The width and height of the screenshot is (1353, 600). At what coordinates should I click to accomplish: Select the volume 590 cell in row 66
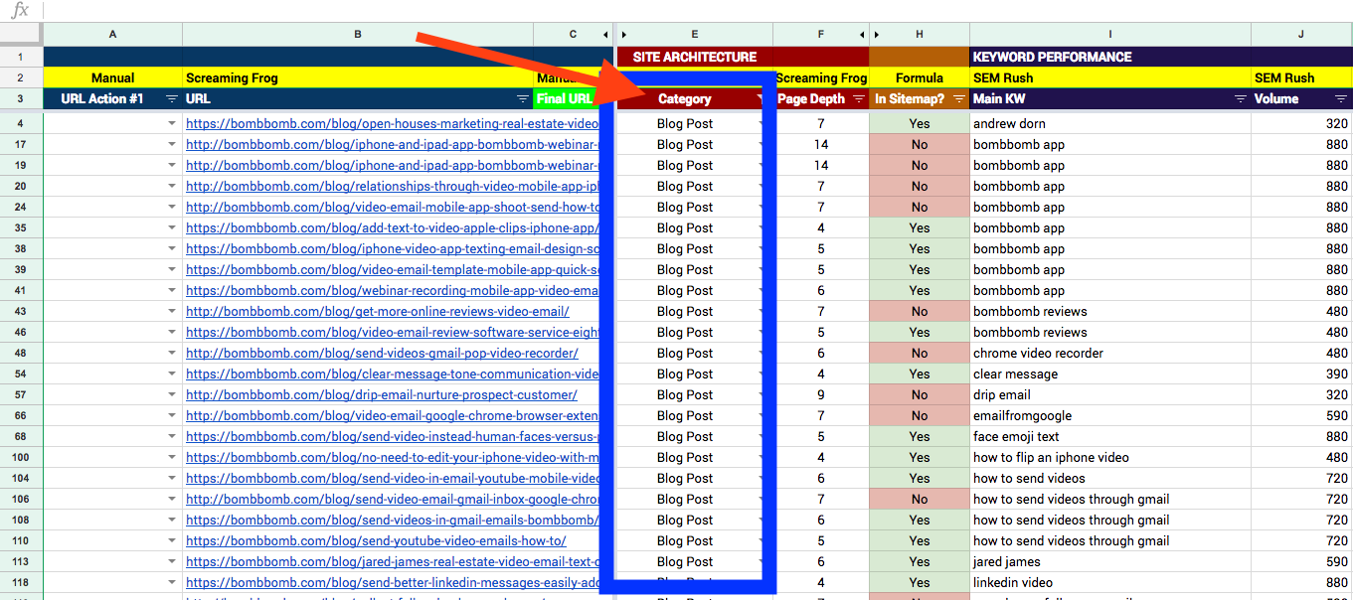1301,416
